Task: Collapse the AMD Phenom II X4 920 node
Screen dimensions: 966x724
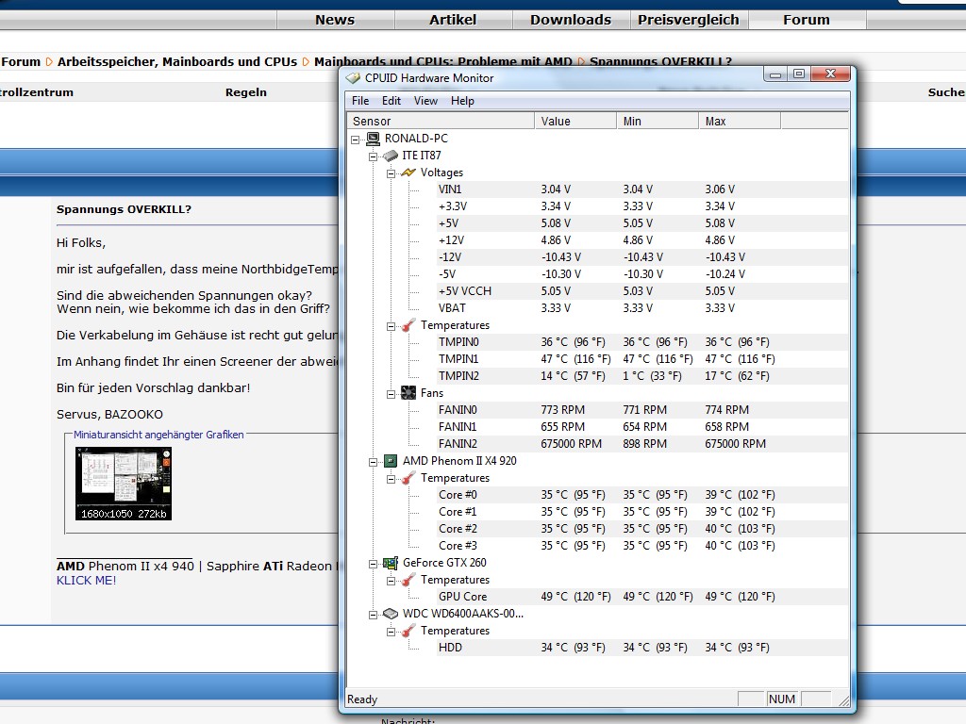Action: 373,462
